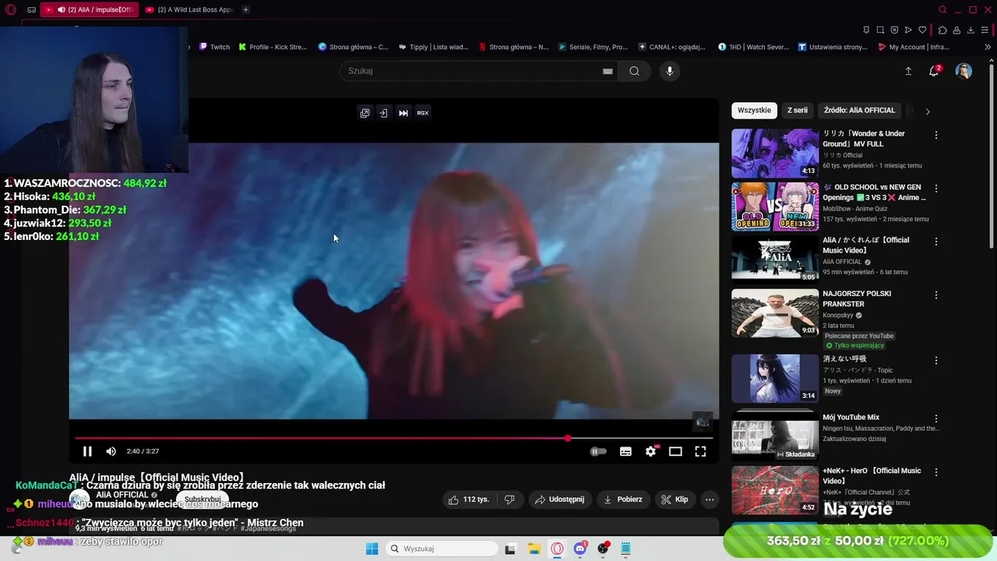Screen dimensions: 997x561
Task: Open OBS Studio from the taskbar
Action: [603, 549]
